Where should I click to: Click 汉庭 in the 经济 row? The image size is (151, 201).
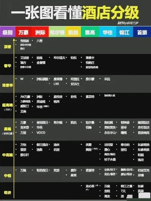(x=107, y=186)
